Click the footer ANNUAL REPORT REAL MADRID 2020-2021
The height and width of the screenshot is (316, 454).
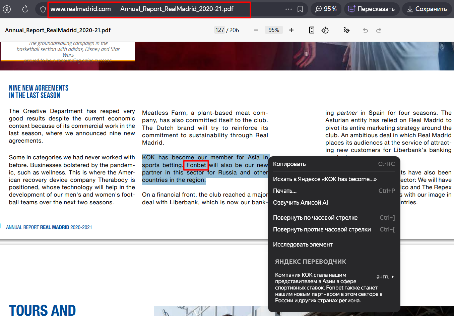(49, 227)
